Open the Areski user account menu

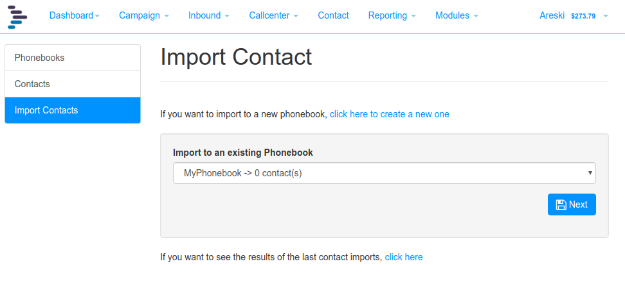(552, 15)
